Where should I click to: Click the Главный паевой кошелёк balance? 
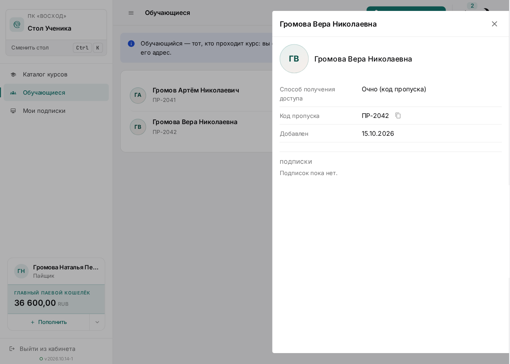[56, 299]
